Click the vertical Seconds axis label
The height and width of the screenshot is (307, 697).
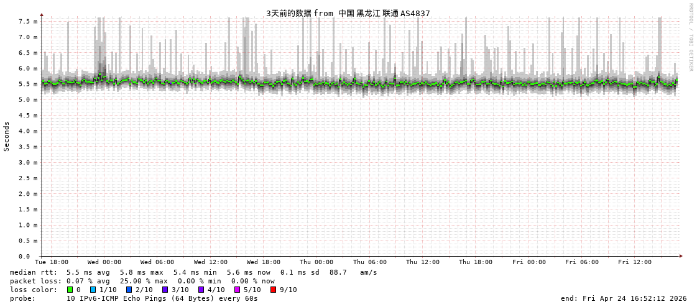click(7, 136)
